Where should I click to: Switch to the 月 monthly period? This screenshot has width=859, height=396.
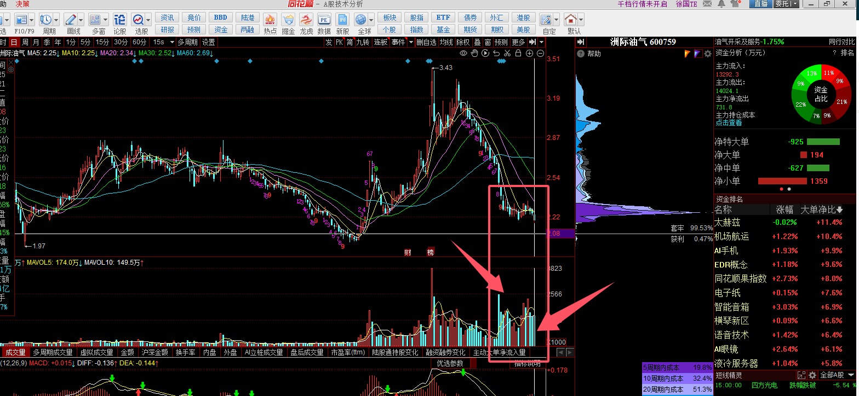coord(36,42)
